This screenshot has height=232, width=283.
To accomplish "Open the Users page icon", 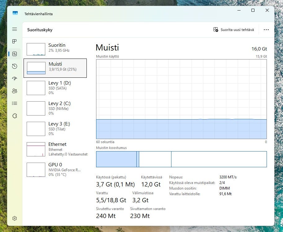I will tap(15, 91).
